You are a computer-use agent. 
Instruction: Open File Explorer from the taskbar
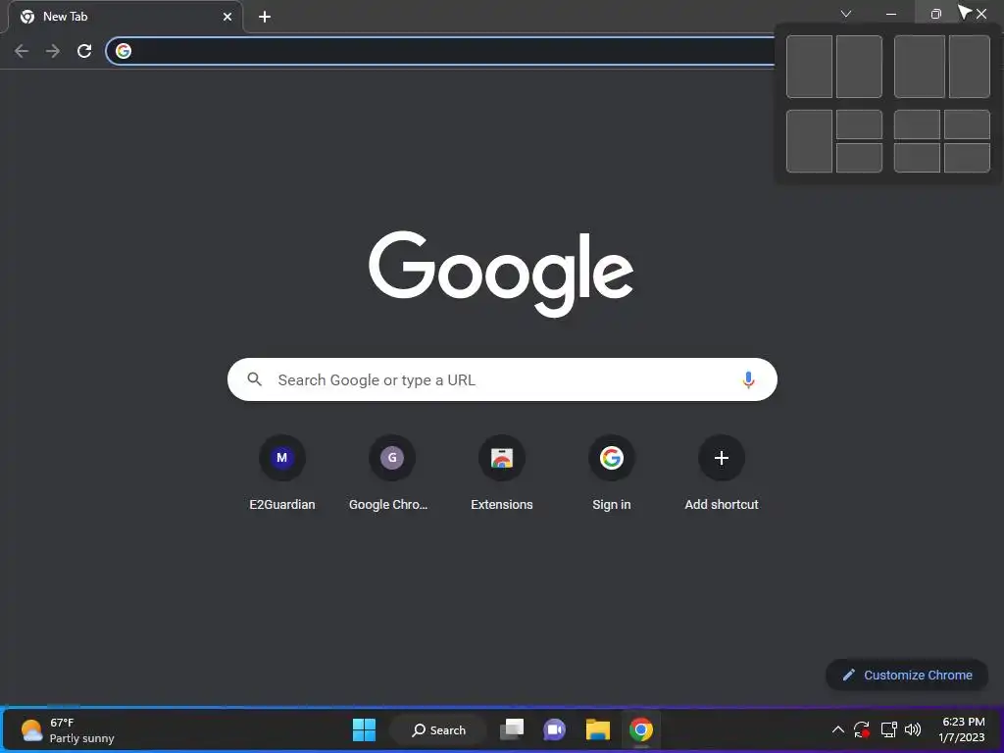pyautogui.click(x=597, y=729)
